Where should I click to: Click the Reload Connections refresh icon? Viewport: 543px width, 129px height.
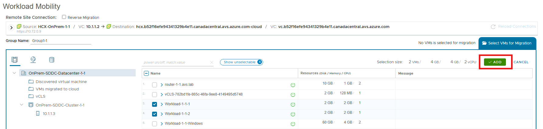(x=493, y=27)
